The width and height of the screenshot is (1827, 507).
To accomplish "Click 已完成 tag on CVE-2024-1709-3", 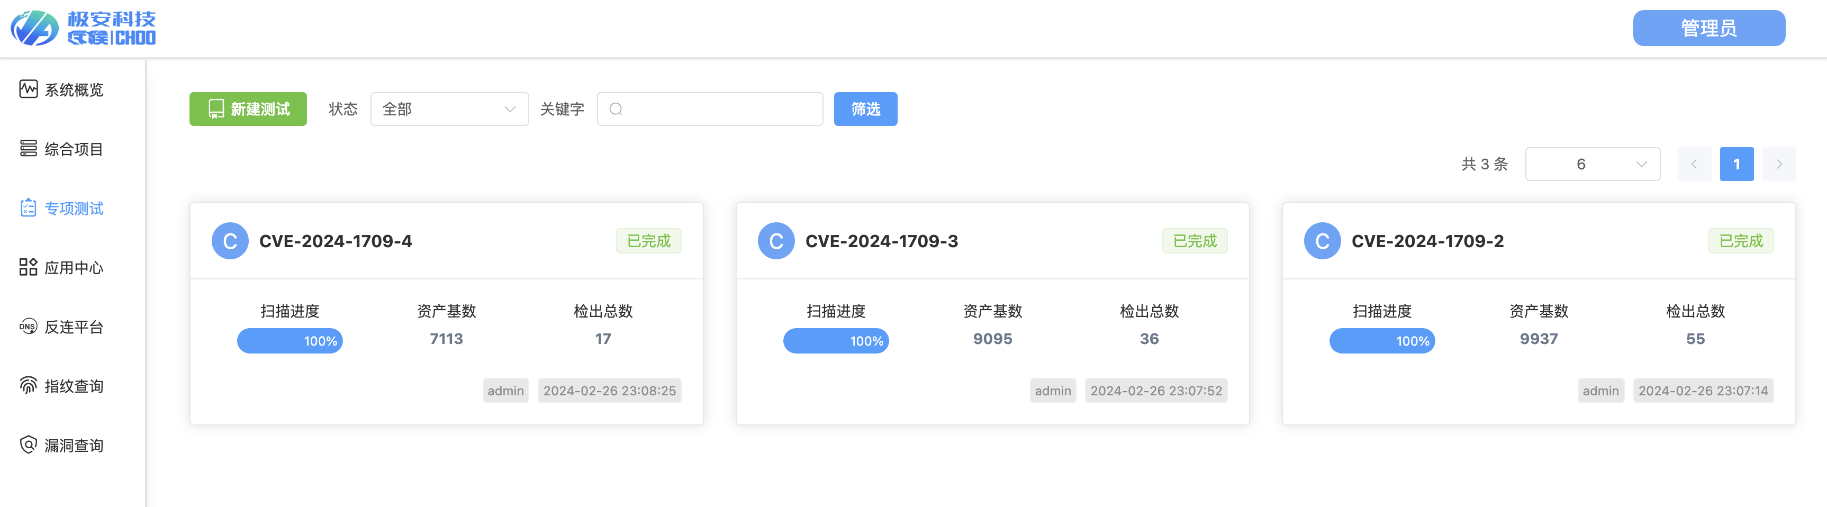I will [1195, 241].
